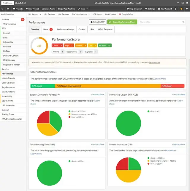Open Audit Overview

click(x=8, y=15)
